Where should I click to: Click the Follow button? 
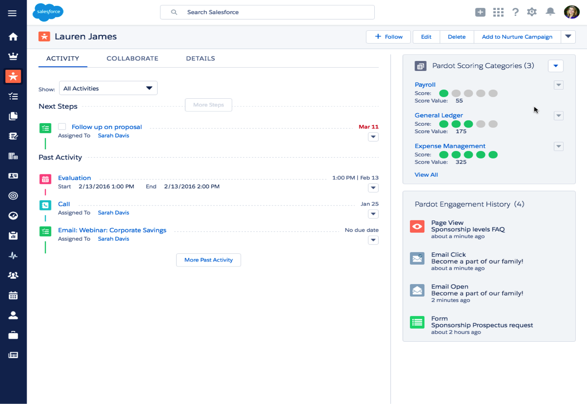tap(388, 37)
